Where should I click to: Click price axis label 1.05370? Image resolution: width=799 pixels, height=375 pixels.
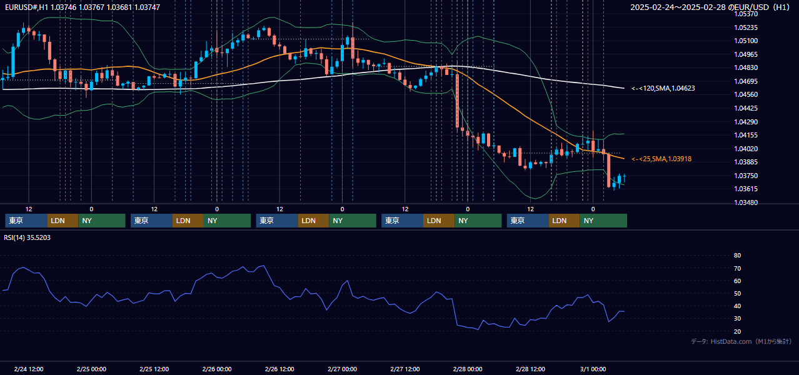tap(746, 14)
